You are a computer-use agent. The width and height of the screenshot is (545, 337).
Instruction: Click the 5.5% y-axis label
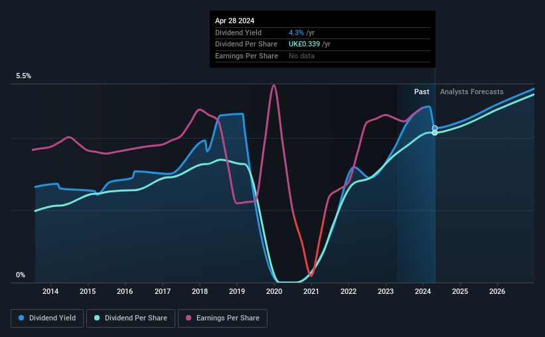coord(23,76)
